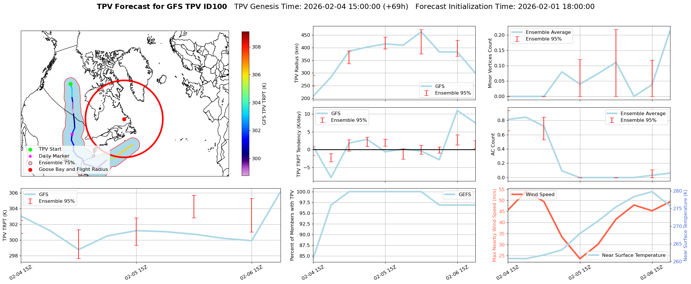The image size is (691, 284).
Task: Click the Forecast Initialization Time text
Action: [505, 7]
